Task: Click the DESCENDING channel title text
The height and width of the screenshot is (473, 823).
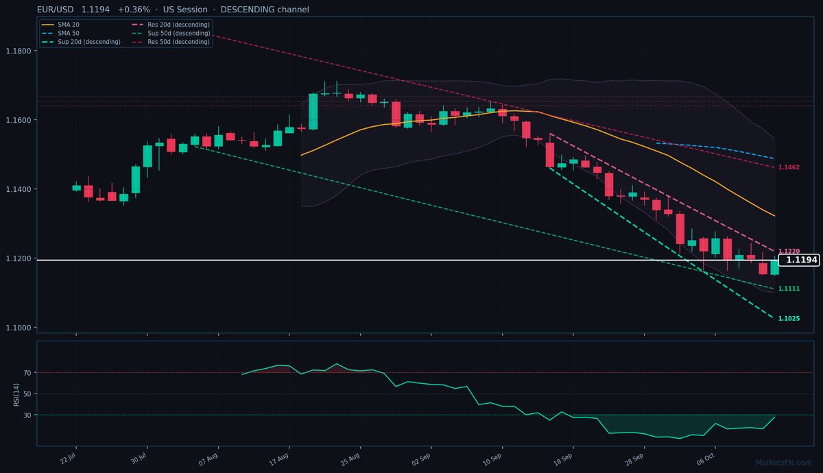Action: [265, 10]
